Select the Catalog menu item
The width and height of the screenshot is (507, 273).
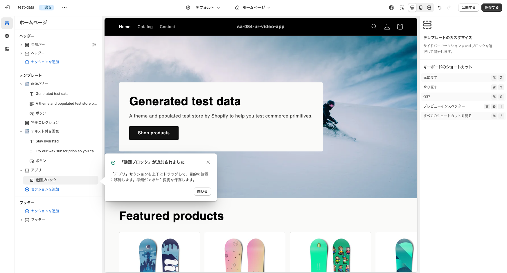coord(145,27)
